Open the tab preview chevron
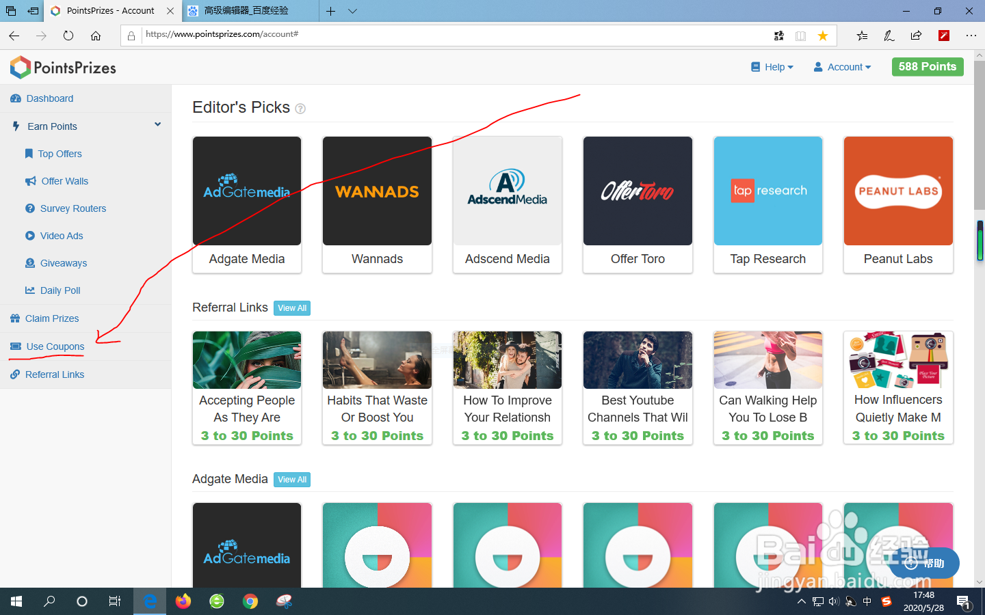This screenshot has width=985, height=615. pos(352,11)
